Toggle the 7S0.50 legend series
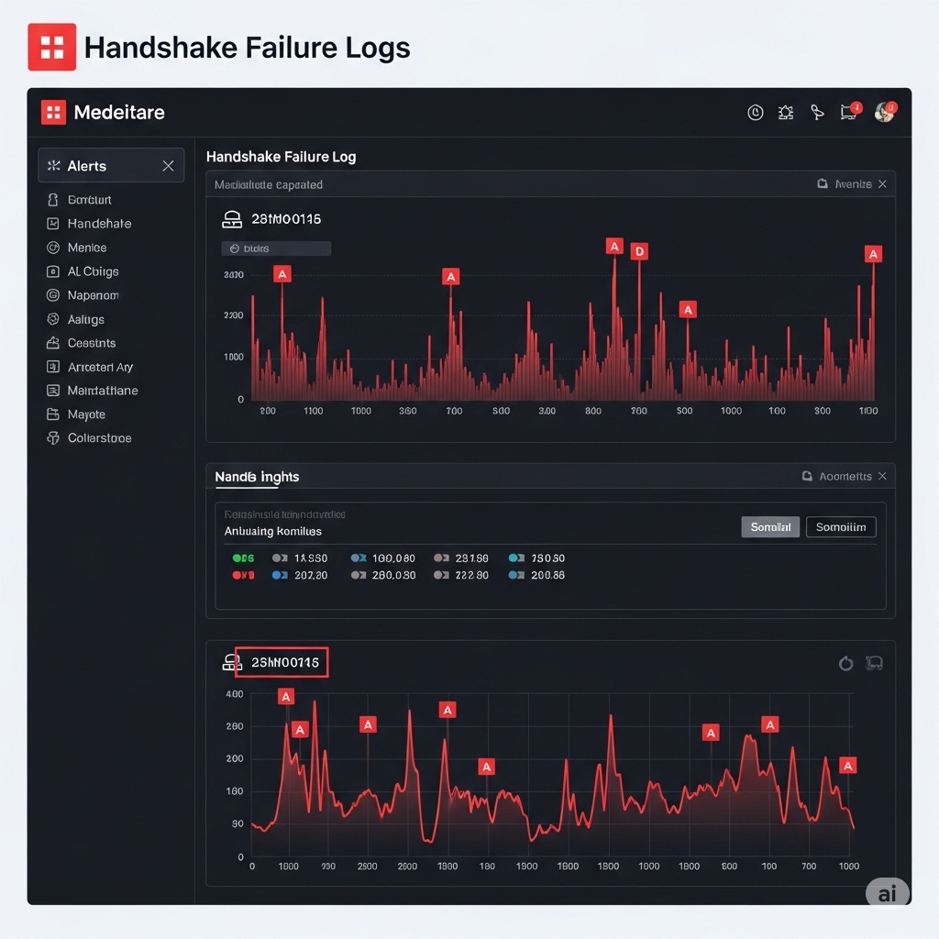 pyautogui.click(x=536, y=558)
